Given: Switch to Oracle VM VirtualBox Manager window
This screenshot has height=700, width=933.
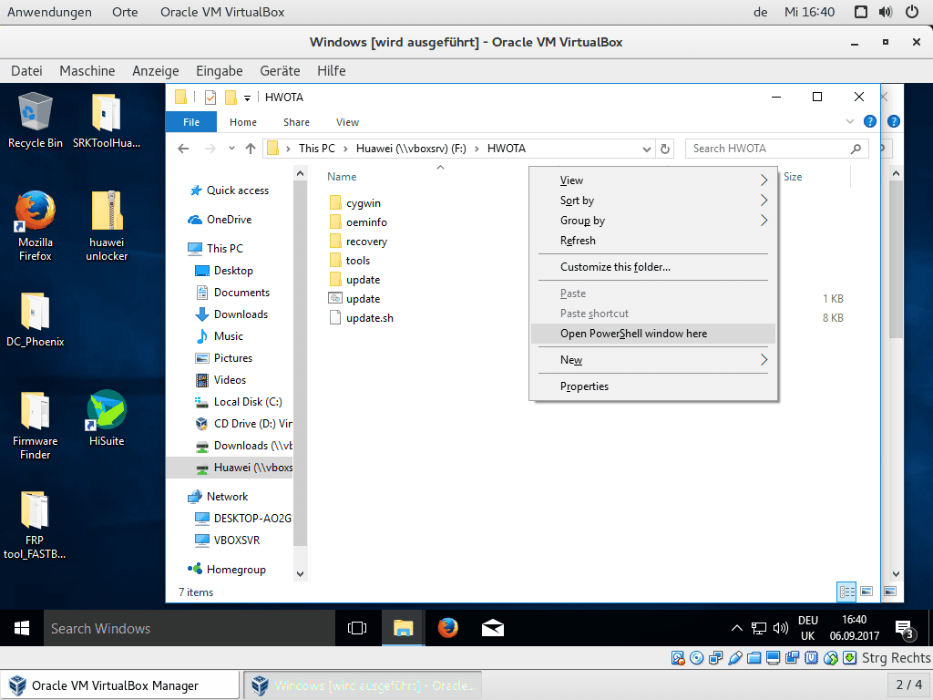Looking at the screenshot, I should pyautogui.click(x=119, y=685).
